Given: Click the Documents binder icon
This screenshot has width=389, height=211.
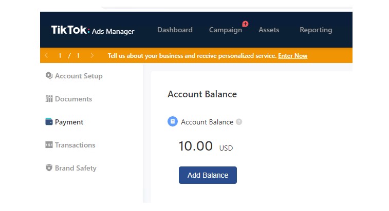Looking at the screenshot, I should [49, 99].
